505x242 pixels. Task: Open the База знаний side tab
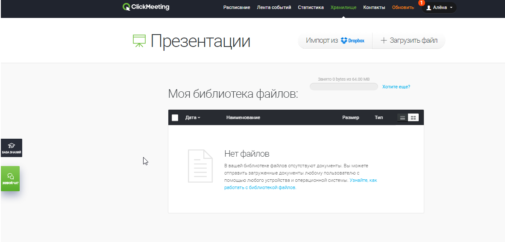pos(11,148)
